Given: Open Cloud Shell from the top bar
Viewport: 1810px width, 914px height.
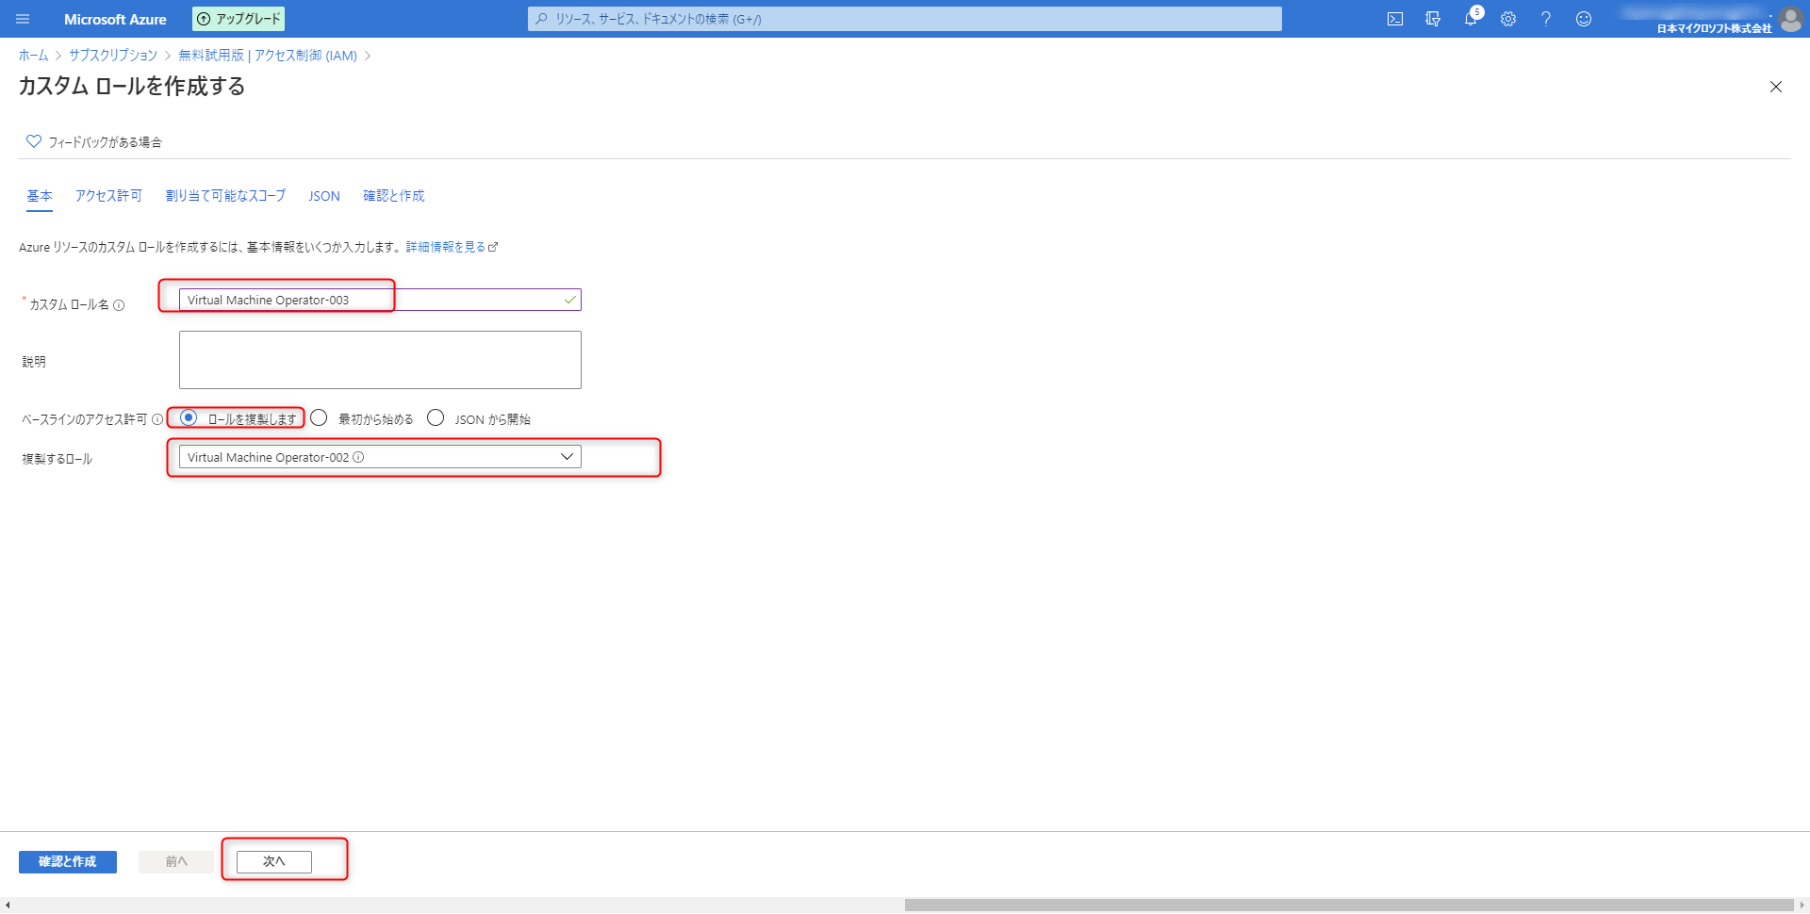Looking at the screenshot, I should (1395, 19).
